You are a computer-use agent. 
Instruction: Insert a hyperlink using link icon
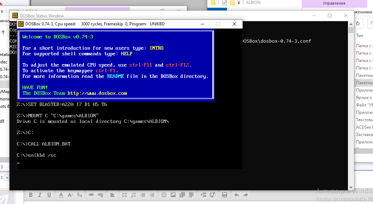click(91, 195)
